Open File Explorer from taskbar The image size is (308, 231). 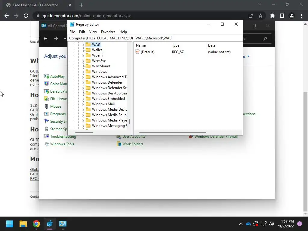23,224
